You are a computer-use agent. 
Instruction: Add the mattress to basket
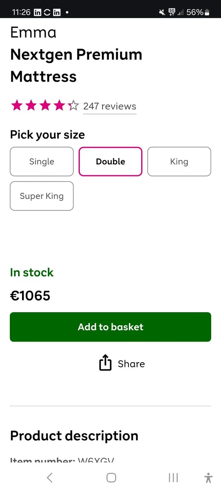pyautogui.click(x=110, y=327)
